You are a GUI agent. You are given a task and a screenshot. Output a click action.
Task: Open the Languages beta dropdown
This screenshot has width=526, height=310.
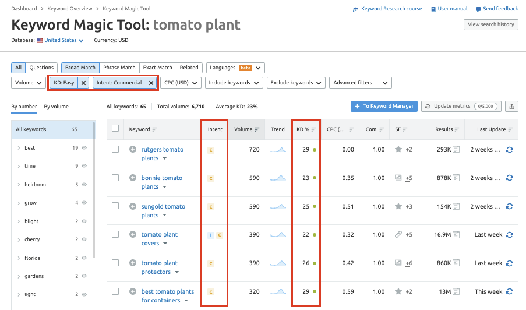[x=235, y=68]
